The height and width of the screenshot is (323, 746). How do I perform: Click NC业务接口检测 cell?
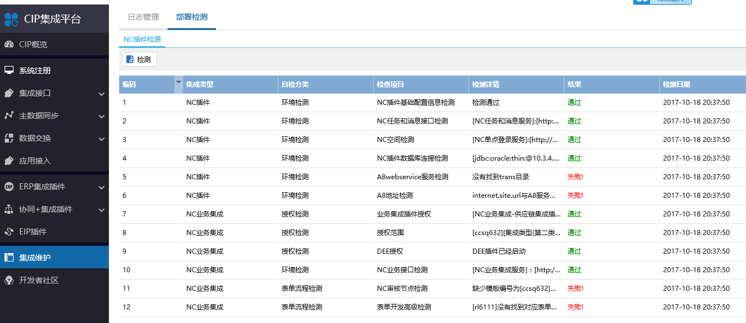pos(402,270)
